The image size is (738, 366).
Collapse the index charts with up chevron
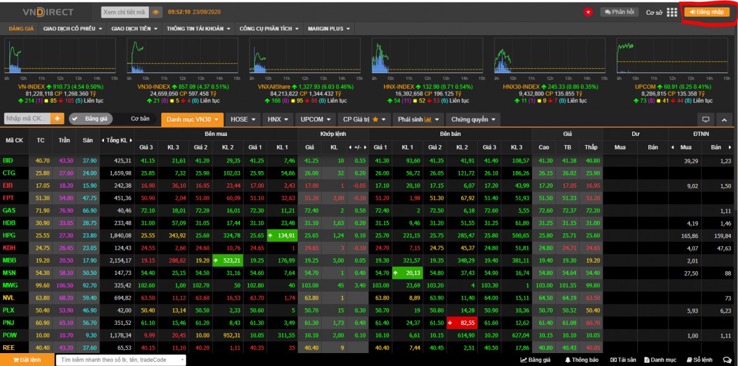(x=724, y=119)
